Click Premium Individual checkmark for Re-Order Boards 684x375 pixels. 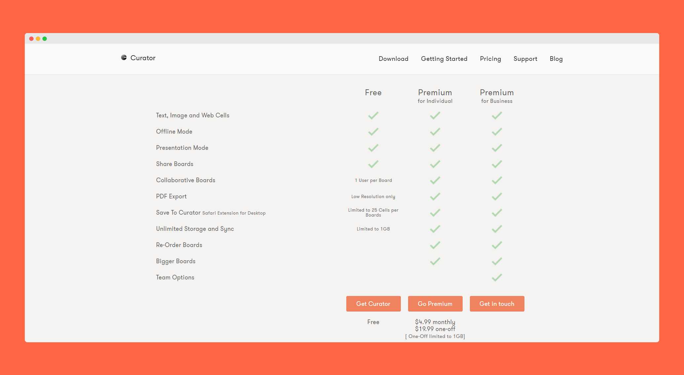(x=435, y=245)
